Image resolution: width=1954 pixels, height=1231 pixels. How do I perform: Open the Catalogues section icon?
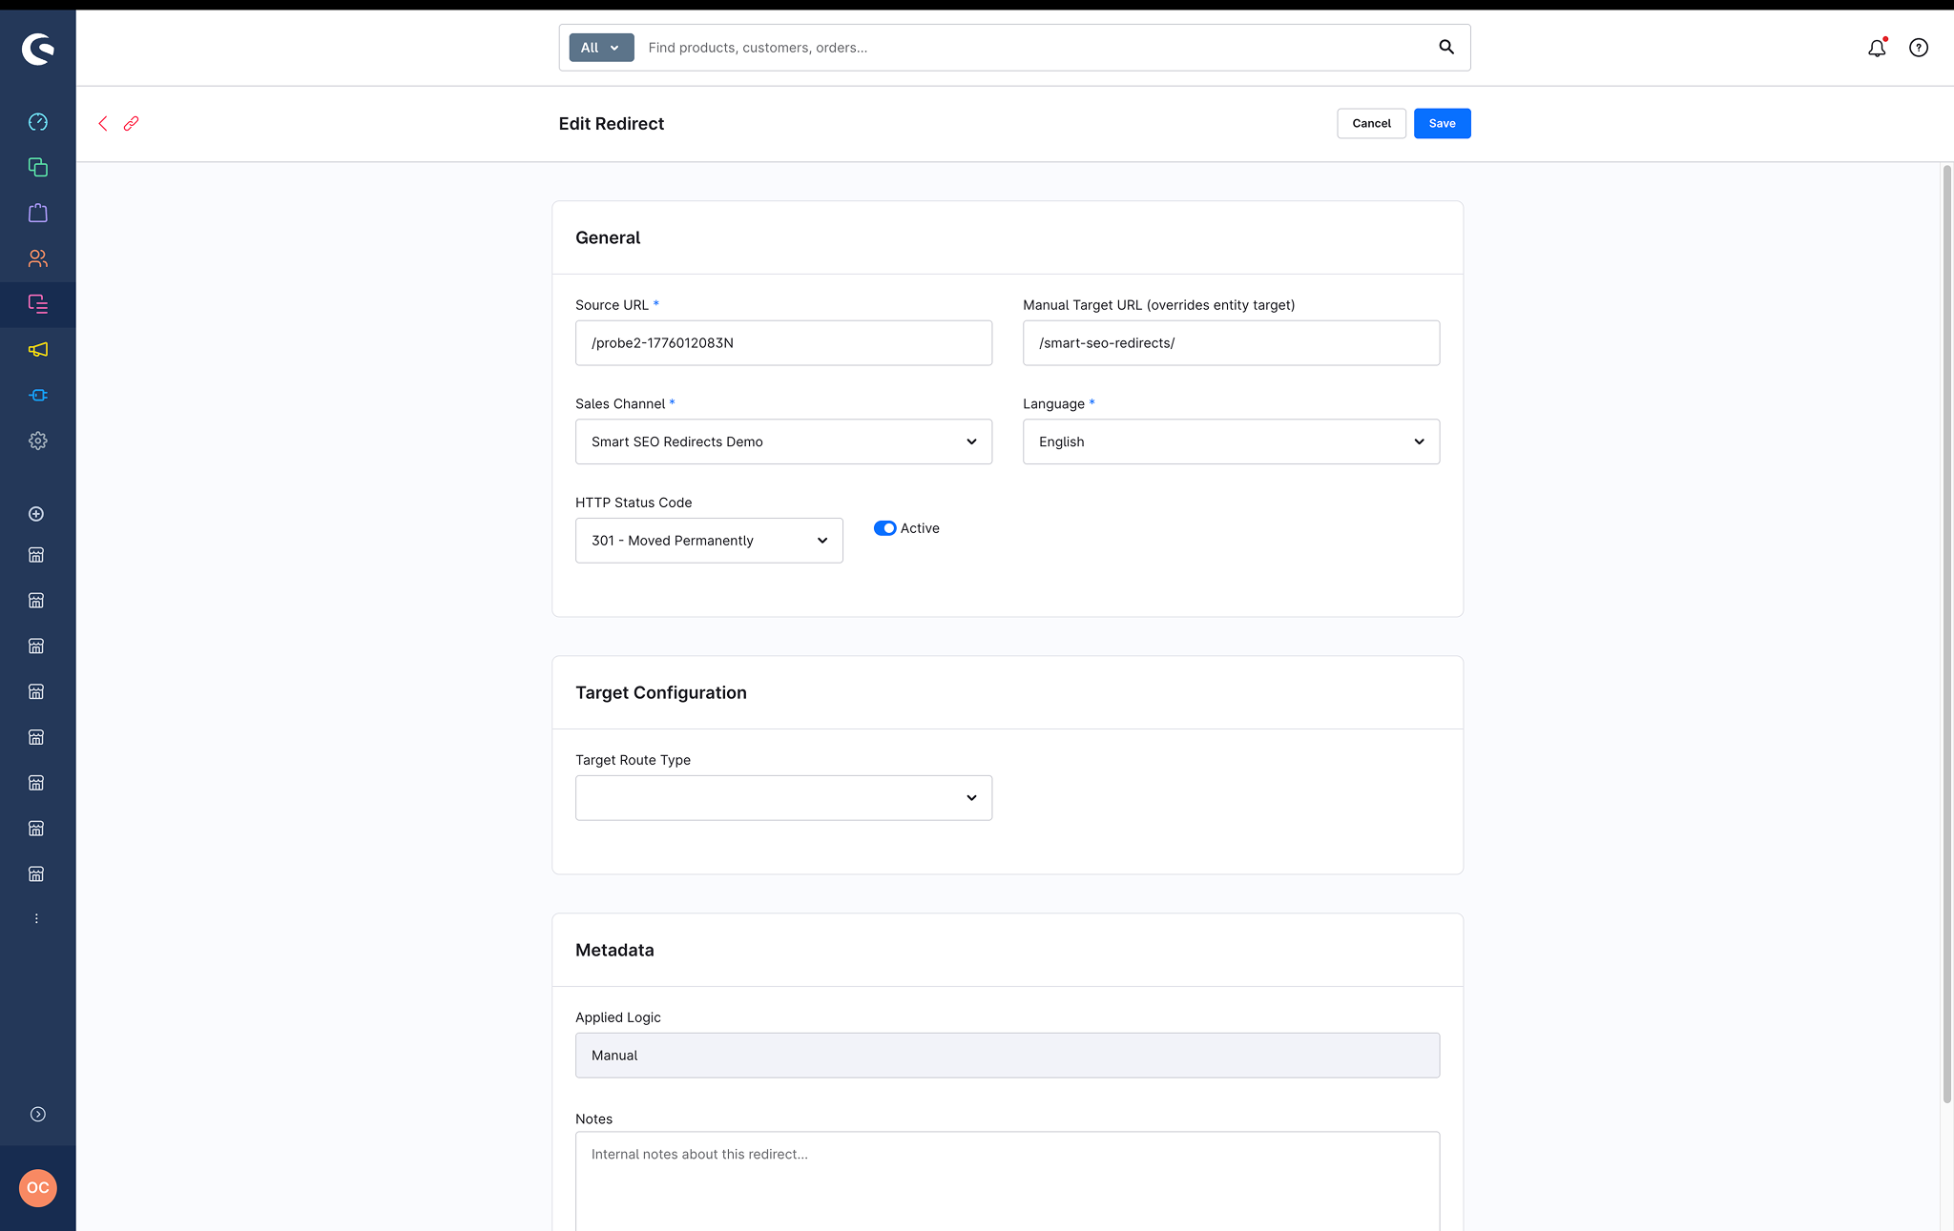(x=38, y=167)
